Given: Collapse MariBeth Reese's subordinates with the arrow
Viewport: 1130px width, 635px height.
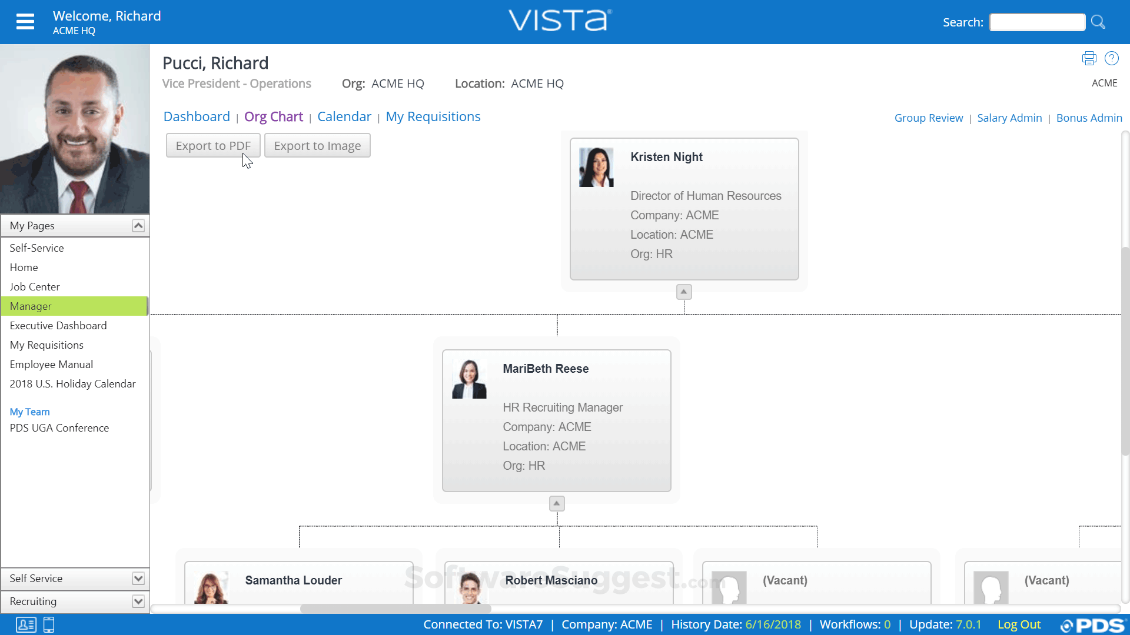Looking at the screenshot, I should point(556,503).
